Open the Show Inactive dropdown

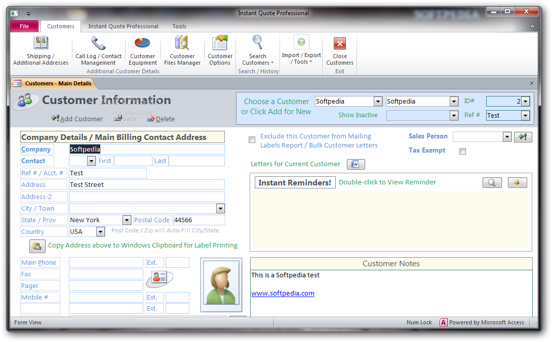(x=454, y=115)
